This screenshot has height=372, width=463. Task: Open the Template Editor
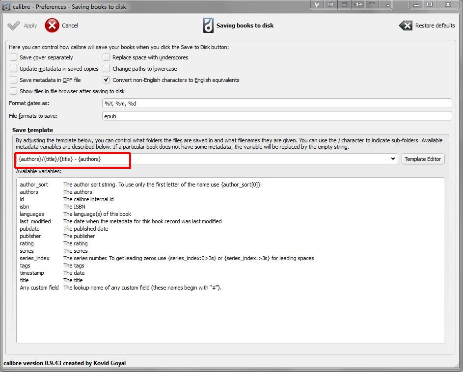click(423, 159)
